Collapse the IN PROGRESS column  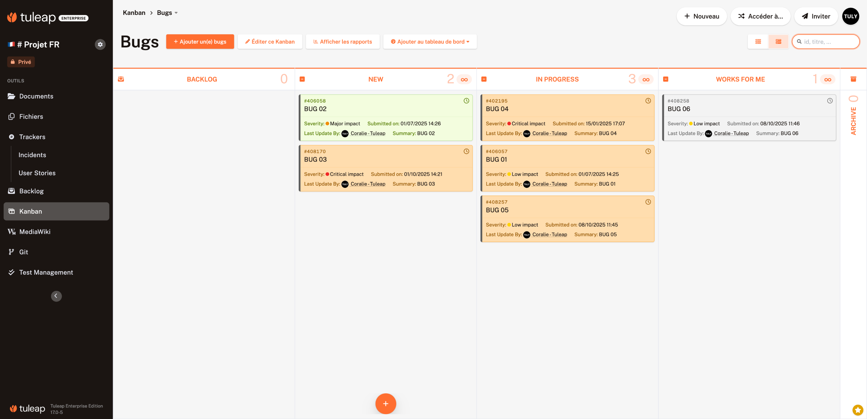pyautogui.click(x=484, y=79)
